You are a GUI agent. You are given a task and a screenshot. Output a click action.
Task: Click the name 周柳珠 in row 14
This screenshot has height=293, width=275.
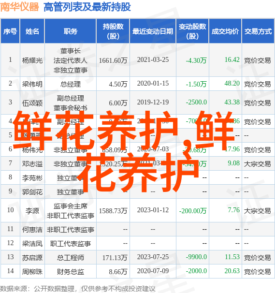tap(32, 272)
